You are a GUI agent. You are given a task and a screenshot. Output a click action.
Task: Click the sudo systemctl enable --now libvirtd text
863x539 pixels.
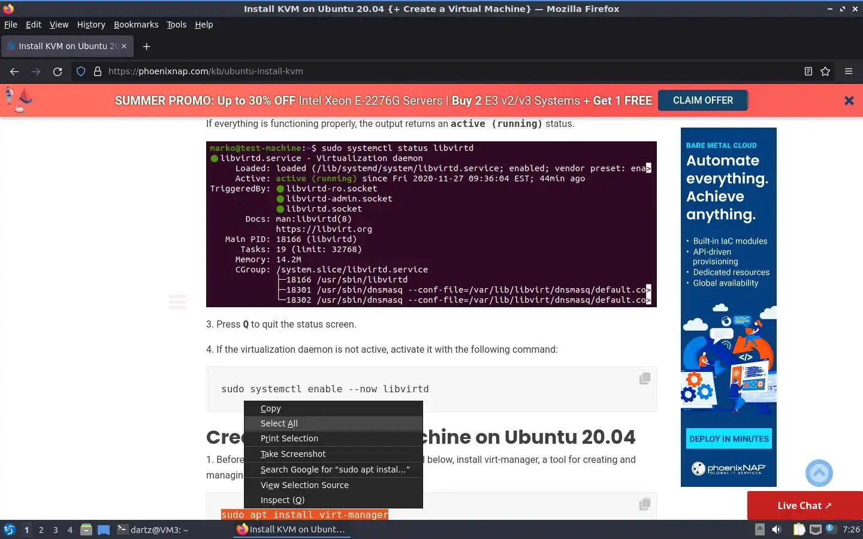click(325, 389)
